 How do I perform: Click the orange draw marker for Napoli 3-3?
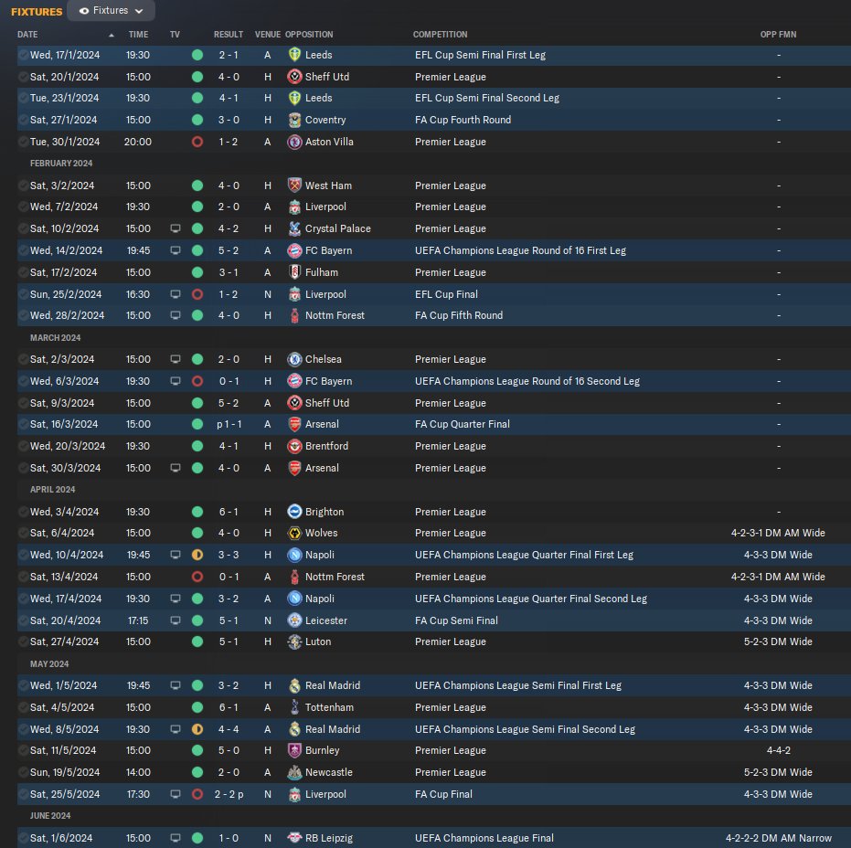[197, 555]
